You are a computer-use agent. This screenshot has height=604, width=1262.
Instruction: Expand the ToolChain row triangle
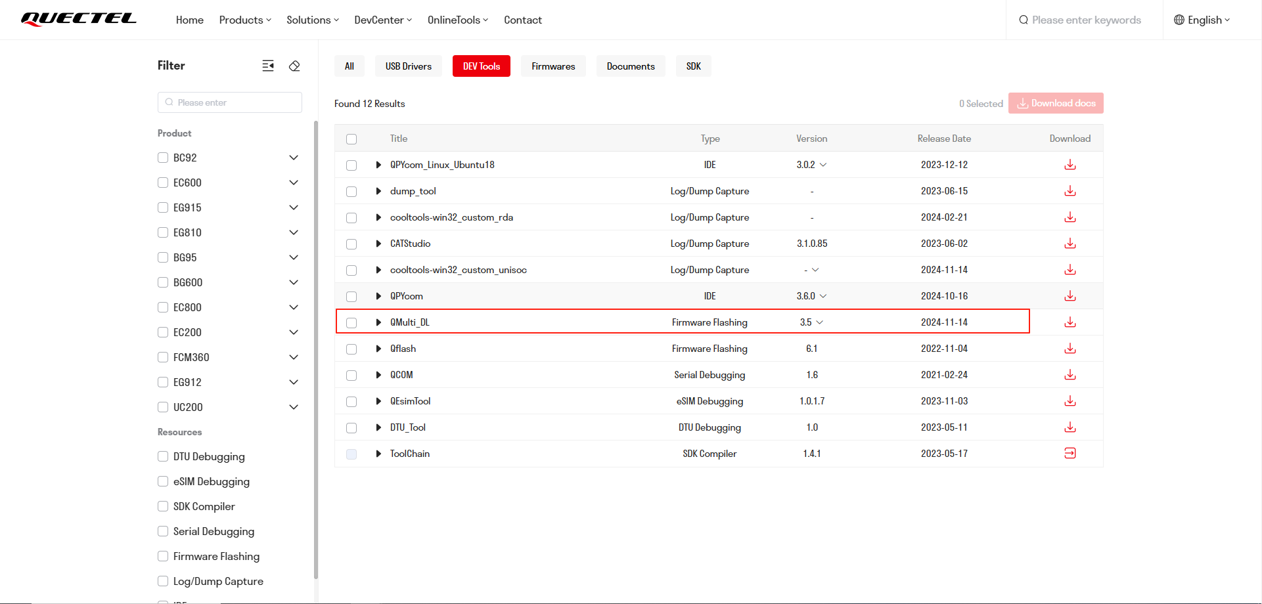tap(378, 454)
